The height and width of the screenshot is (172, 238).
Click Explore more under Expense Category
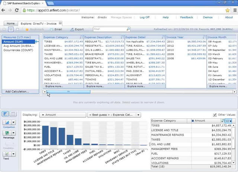(x=54, y=86)
